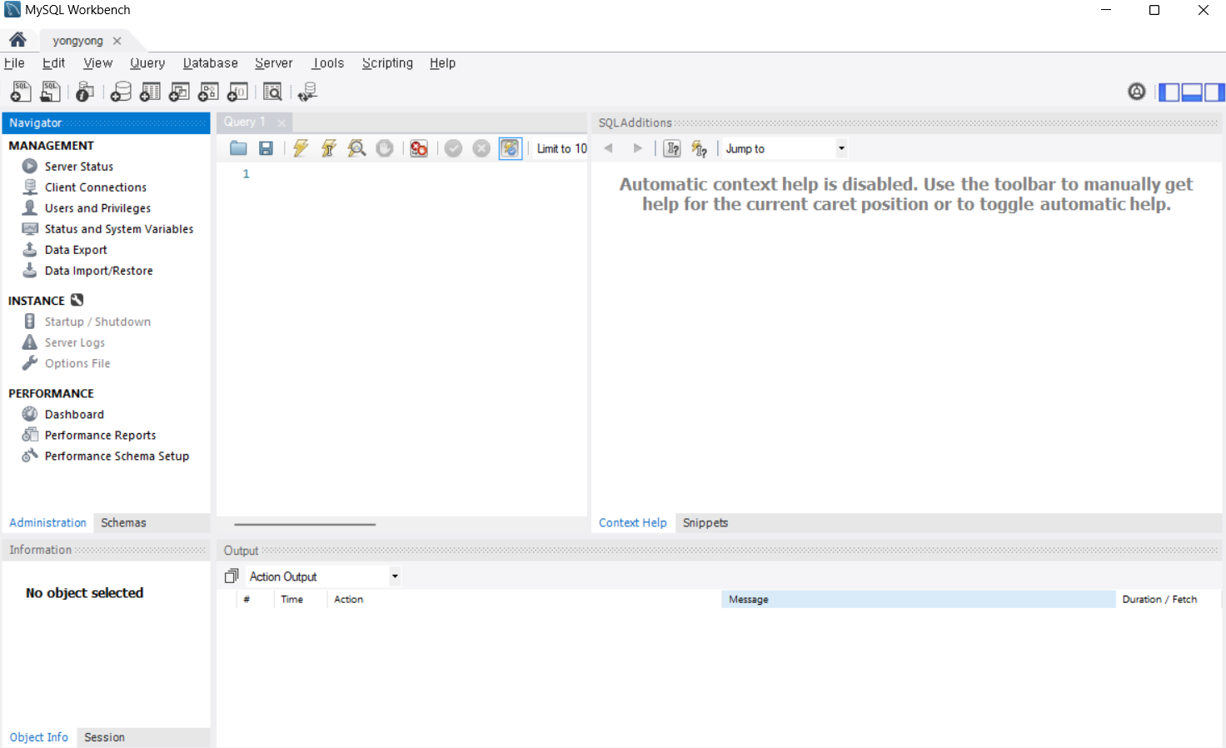Run explain plan magnifier icon

click(x=356, y=148)
